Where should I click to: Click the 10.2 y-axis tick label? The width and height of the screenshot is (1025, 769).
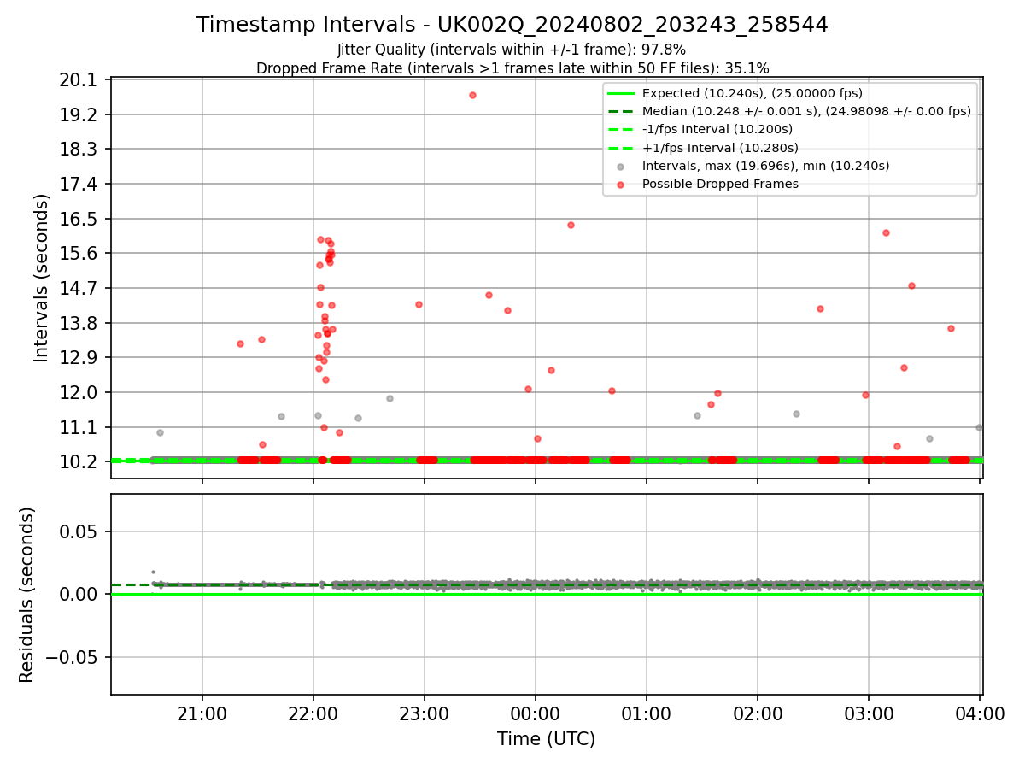tap(80, 461)
